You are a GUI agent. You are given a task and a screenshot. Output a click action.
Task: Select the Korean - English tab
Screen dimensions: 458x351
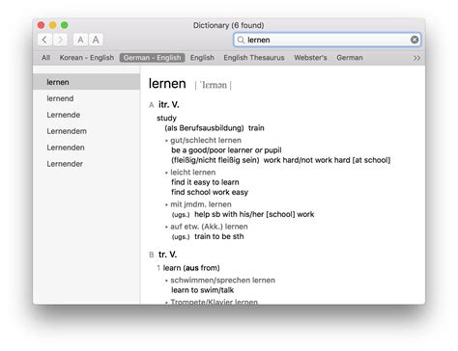87,58
